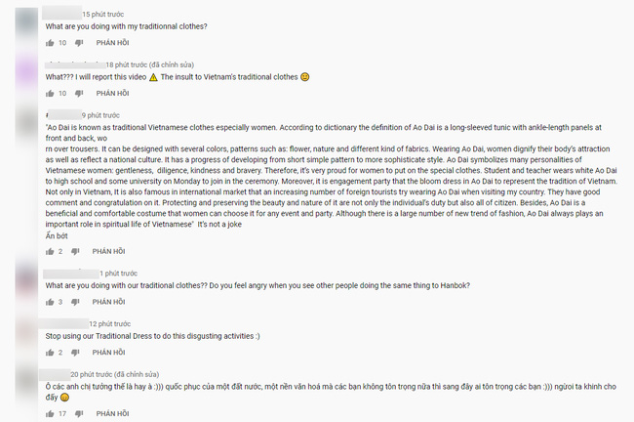Dislike the 'report this video' comment
The width and height of the screenshot is (634, 422).
[80, 94]
